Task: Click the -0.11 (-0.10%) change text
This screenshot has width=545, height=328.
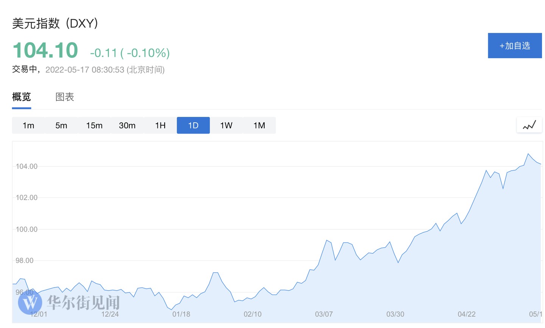Action: (x=130, y=53)
